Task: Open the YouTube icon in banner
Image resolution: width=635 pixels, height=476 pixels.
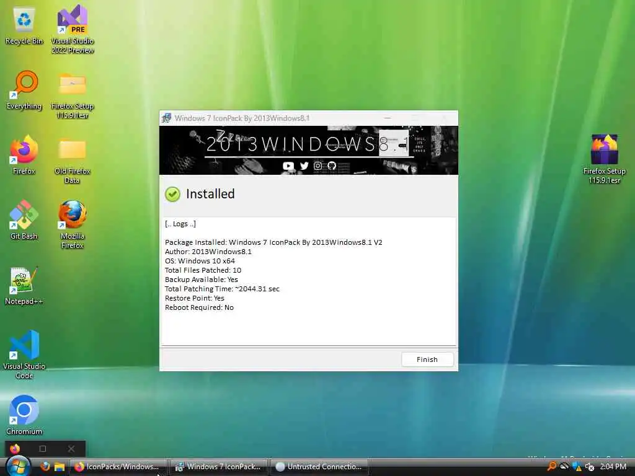Action: click(288, 165)
